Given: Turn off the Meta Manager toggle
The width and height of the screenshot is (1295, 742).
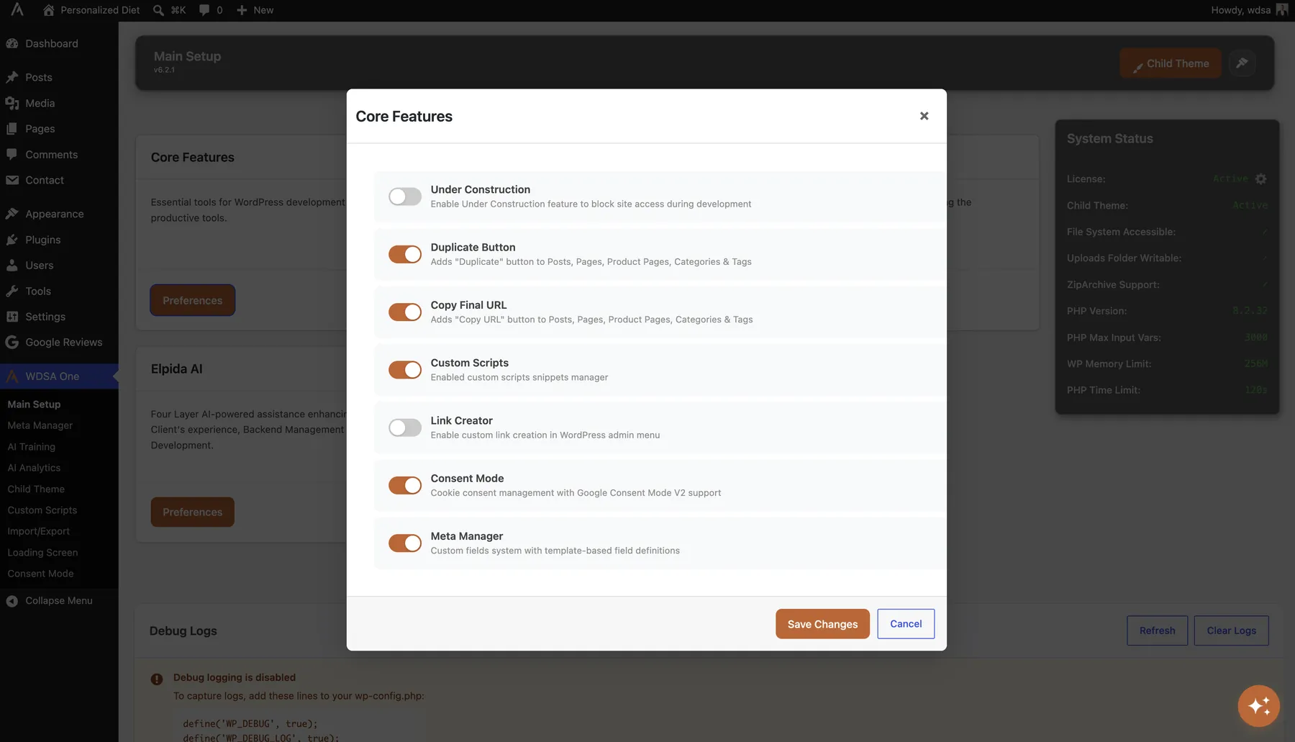Looking at the screenshot, I should coord(405,543).
